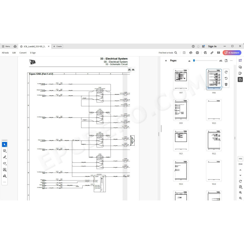
Task: Rotate page 1918 clockwise
Action: pyautogui.click(x=226, y=72)
